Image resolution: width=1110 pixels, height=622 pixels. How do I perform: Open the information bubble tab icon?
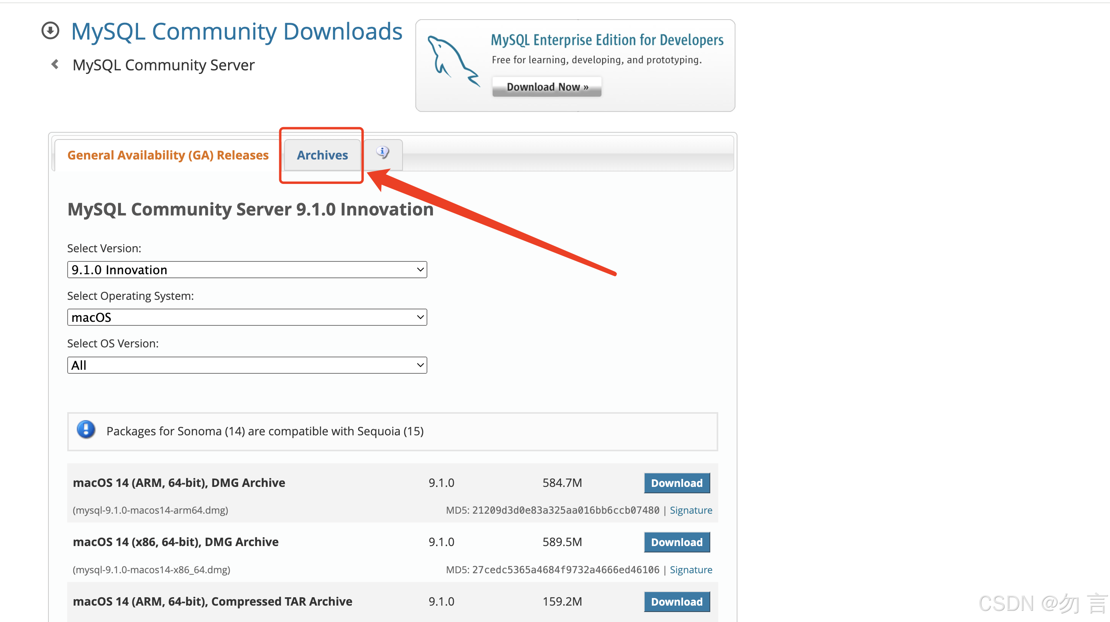383,152
